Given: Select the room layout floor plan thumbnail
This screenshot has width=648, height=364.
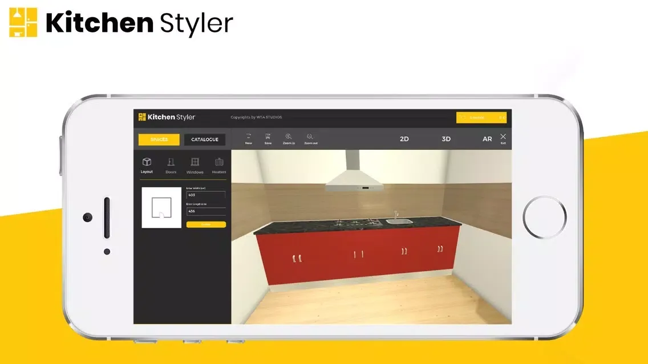Looking at the screenshot, I should tap(161, 207).
